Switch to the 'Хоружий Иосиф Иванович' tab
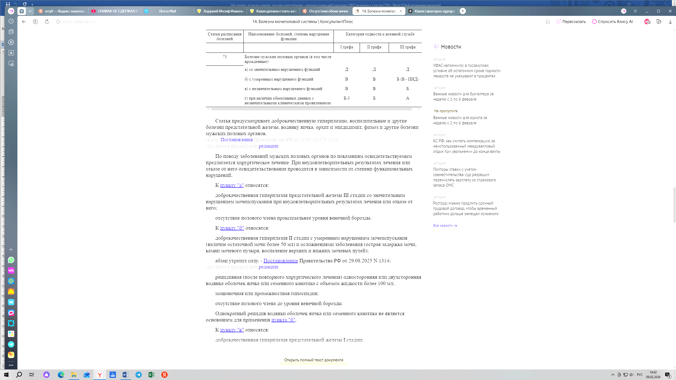 (x=220, y=11)
